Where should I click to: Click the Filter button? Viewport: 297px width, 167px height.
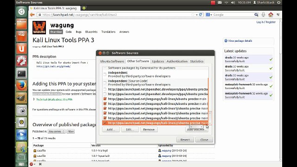point(71,131)
